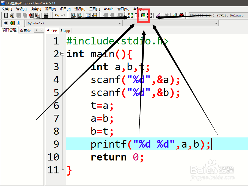Screen dimensions: 248x186
Task: Open Replace with the second magnifier icon
Action: click(80, 15)
